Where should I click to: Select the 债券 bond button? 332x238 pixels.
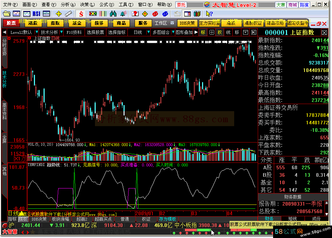tap(99, 23)
